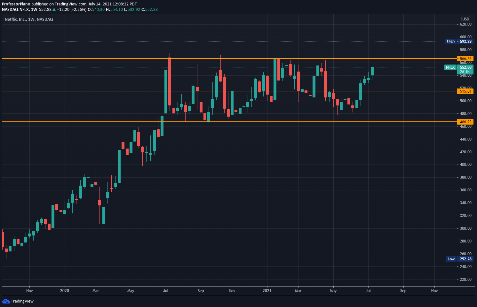Click the 220.00 price axis label
This screenshot has width=477, height=307.
465,280
